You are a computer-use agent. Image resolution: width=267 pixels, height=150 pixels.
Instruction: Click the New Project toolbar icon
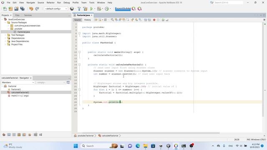point(10,9)
